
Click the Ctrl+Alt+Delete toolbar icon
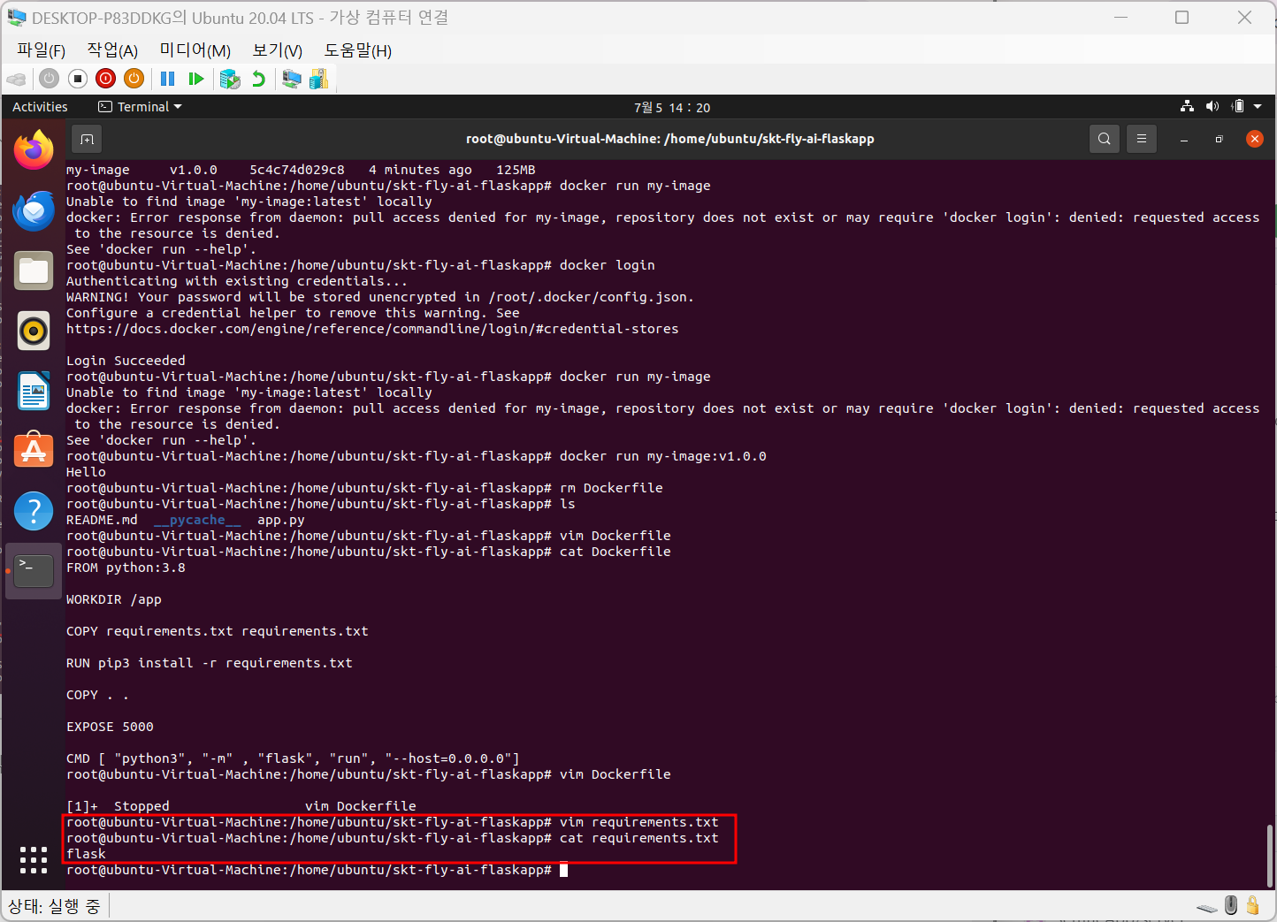pyautogui.click(x=17, y=79)
